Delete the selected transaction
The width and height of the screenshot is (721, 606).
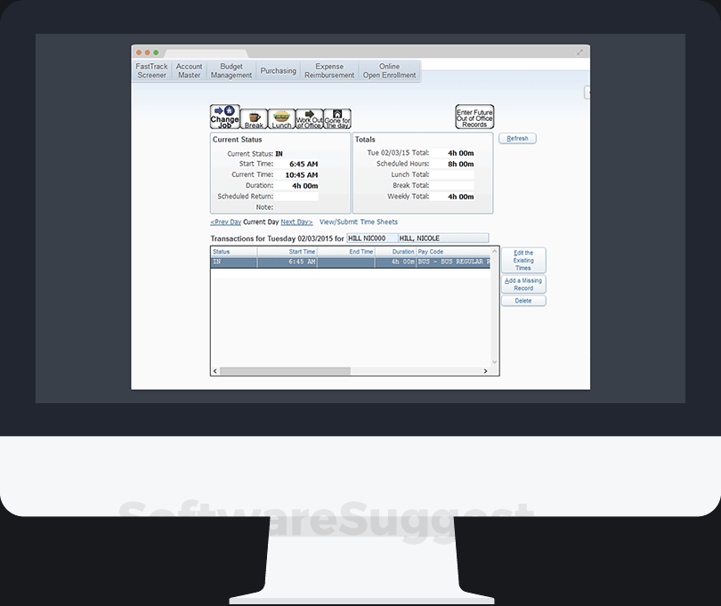[x=523, y=300]
